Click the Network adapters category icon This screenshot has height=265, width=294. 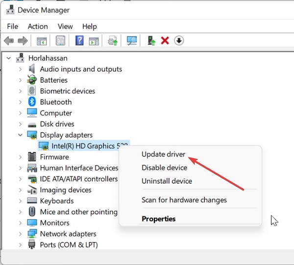[x=32, y=234]
